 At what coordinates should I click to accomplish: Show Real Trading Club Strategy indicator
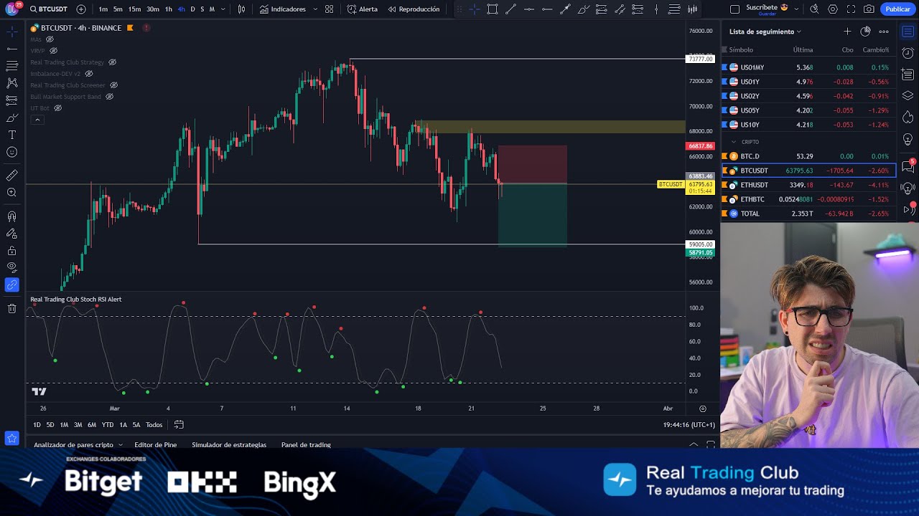coord(112,62)
